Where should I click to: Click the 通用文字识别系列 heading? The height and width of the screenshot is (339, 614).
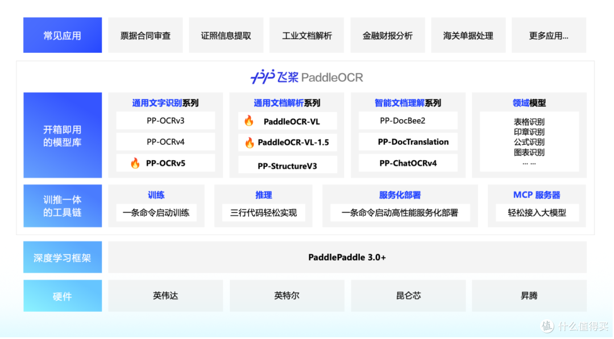click(165, 103)
